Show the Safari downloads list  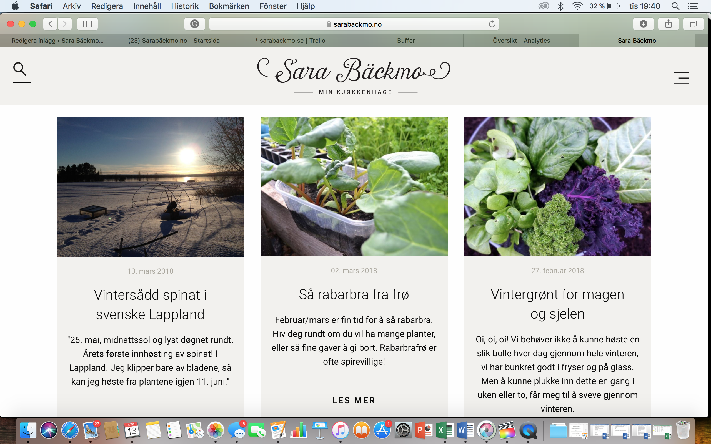tap(643, 24)
